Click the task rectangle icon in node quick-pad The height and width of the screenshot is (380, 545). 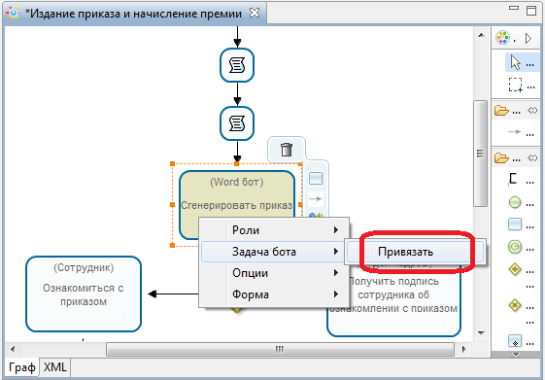pos(316,179)
